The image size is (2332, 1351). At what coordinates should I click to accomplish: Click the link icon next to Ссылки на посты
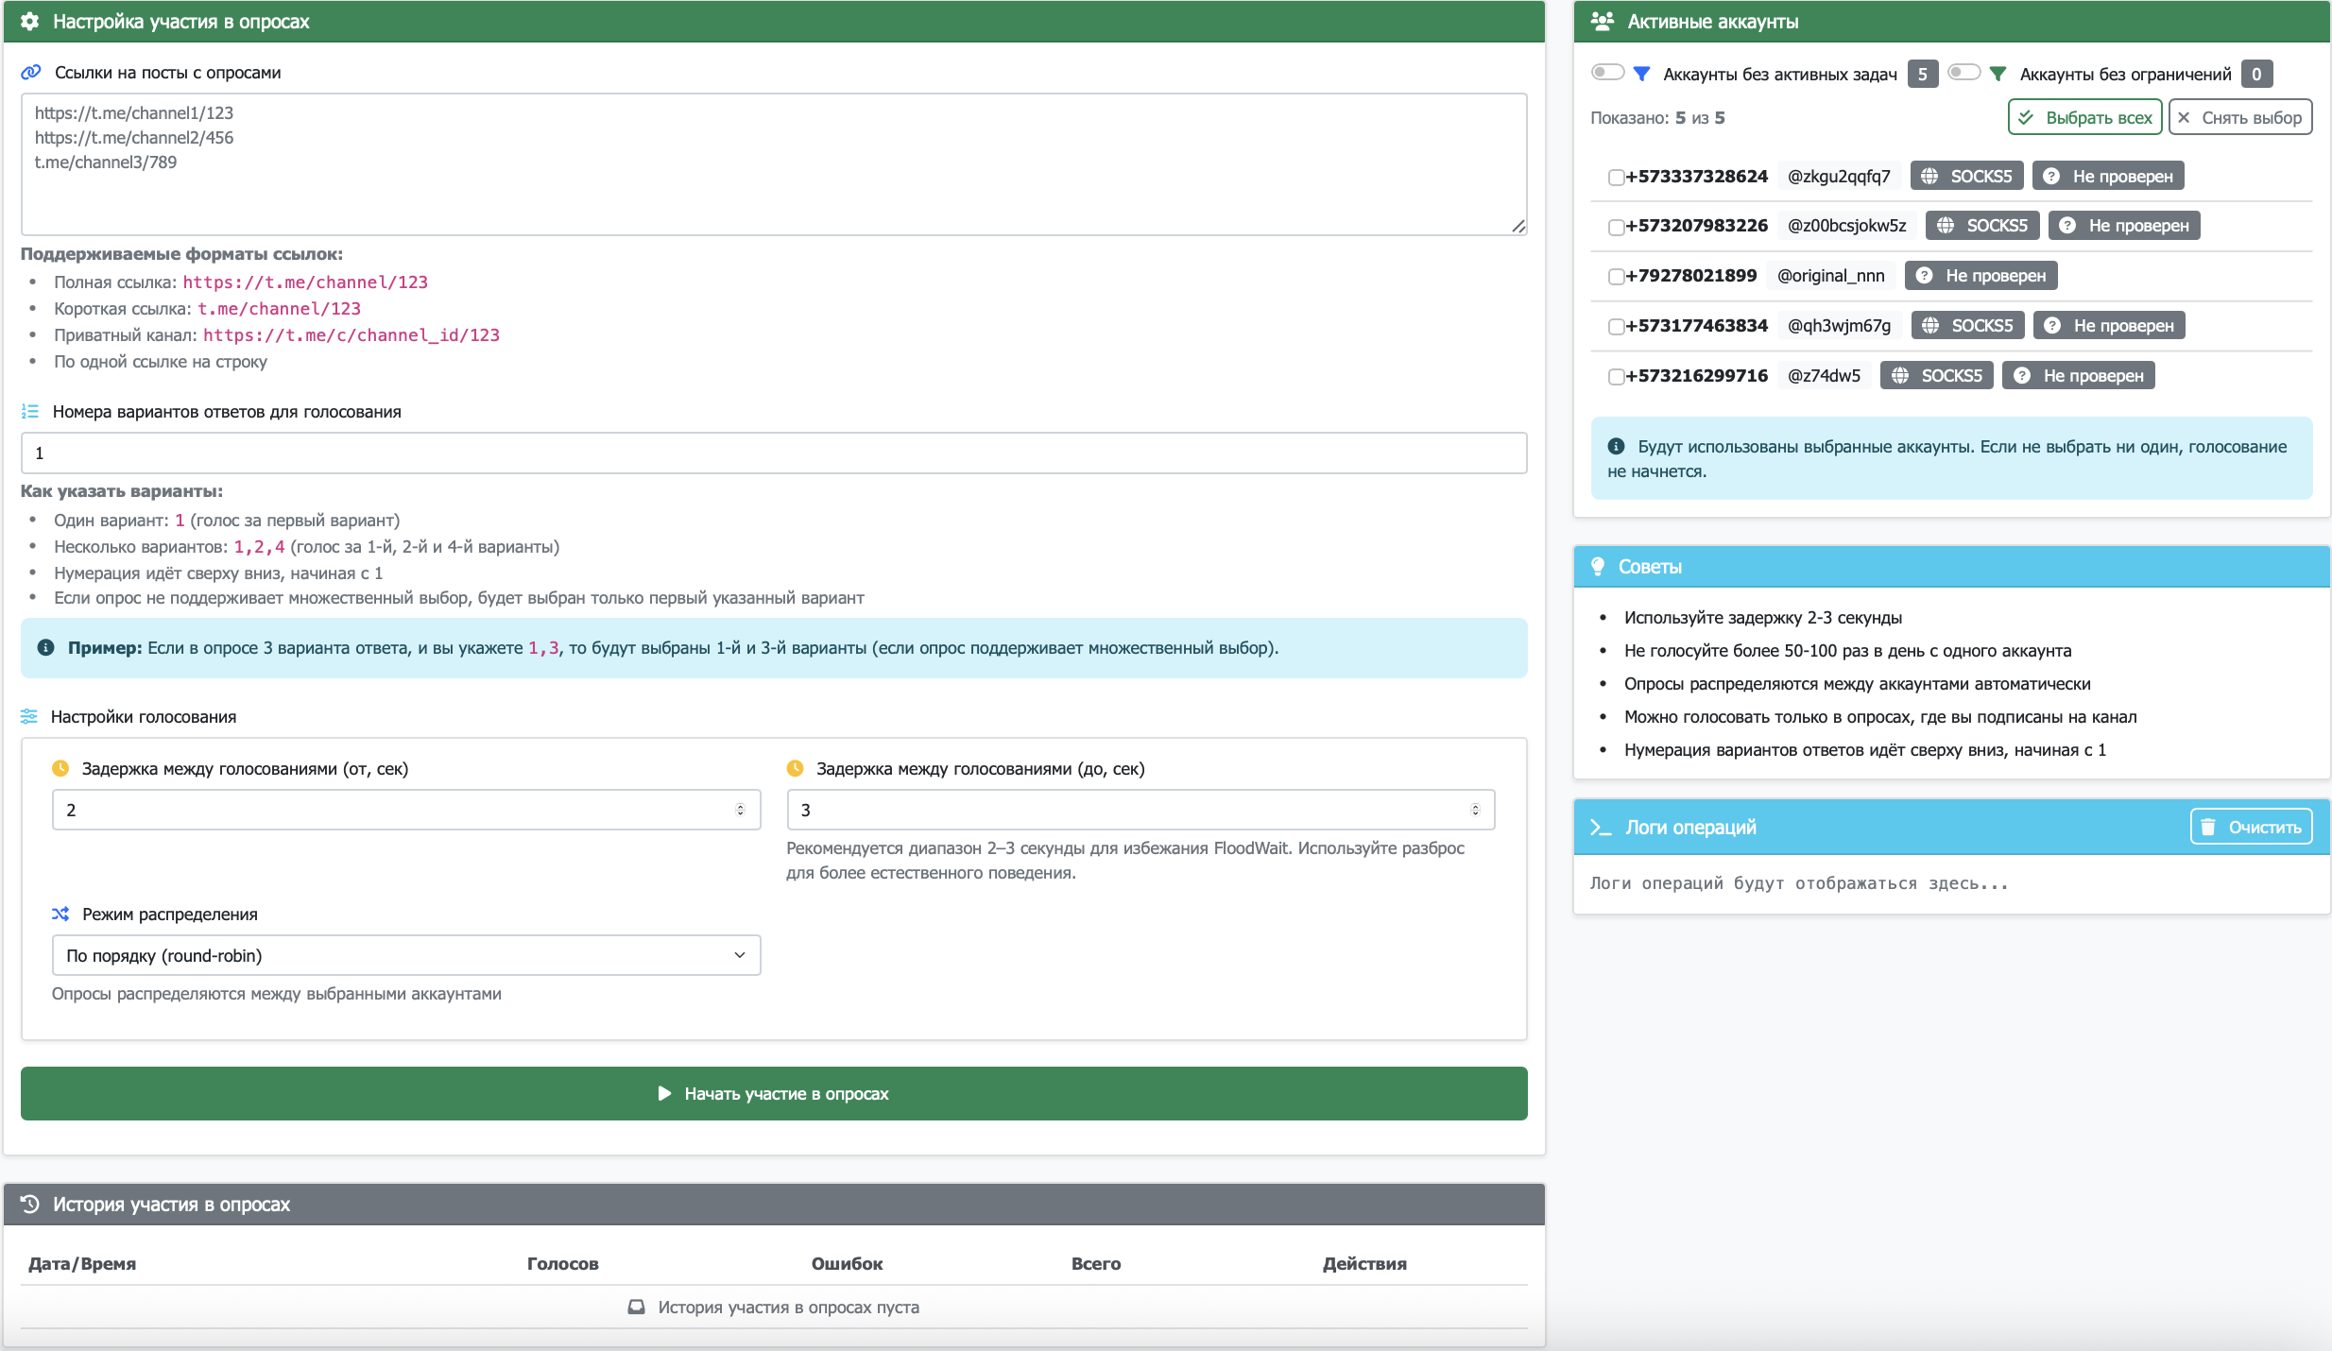tap(31, 73)
